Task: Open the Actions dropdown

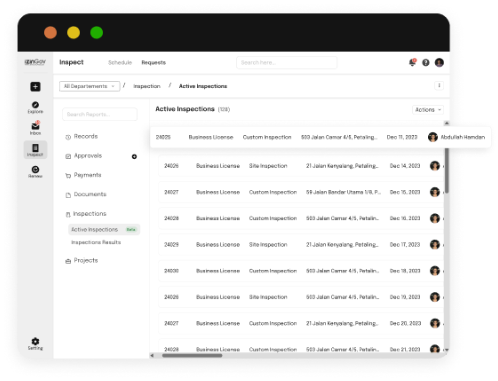Action: click(x=428, y=110)
